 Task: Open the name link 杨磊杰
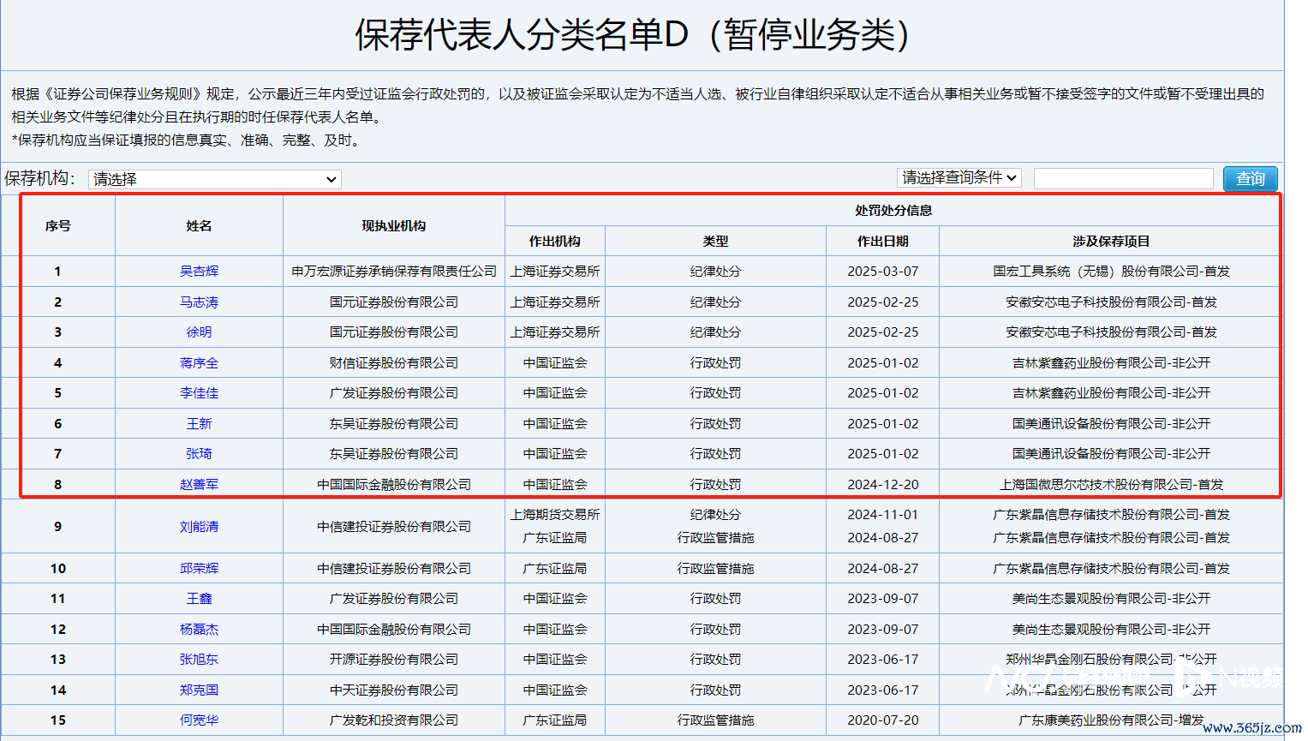[199, 629]
